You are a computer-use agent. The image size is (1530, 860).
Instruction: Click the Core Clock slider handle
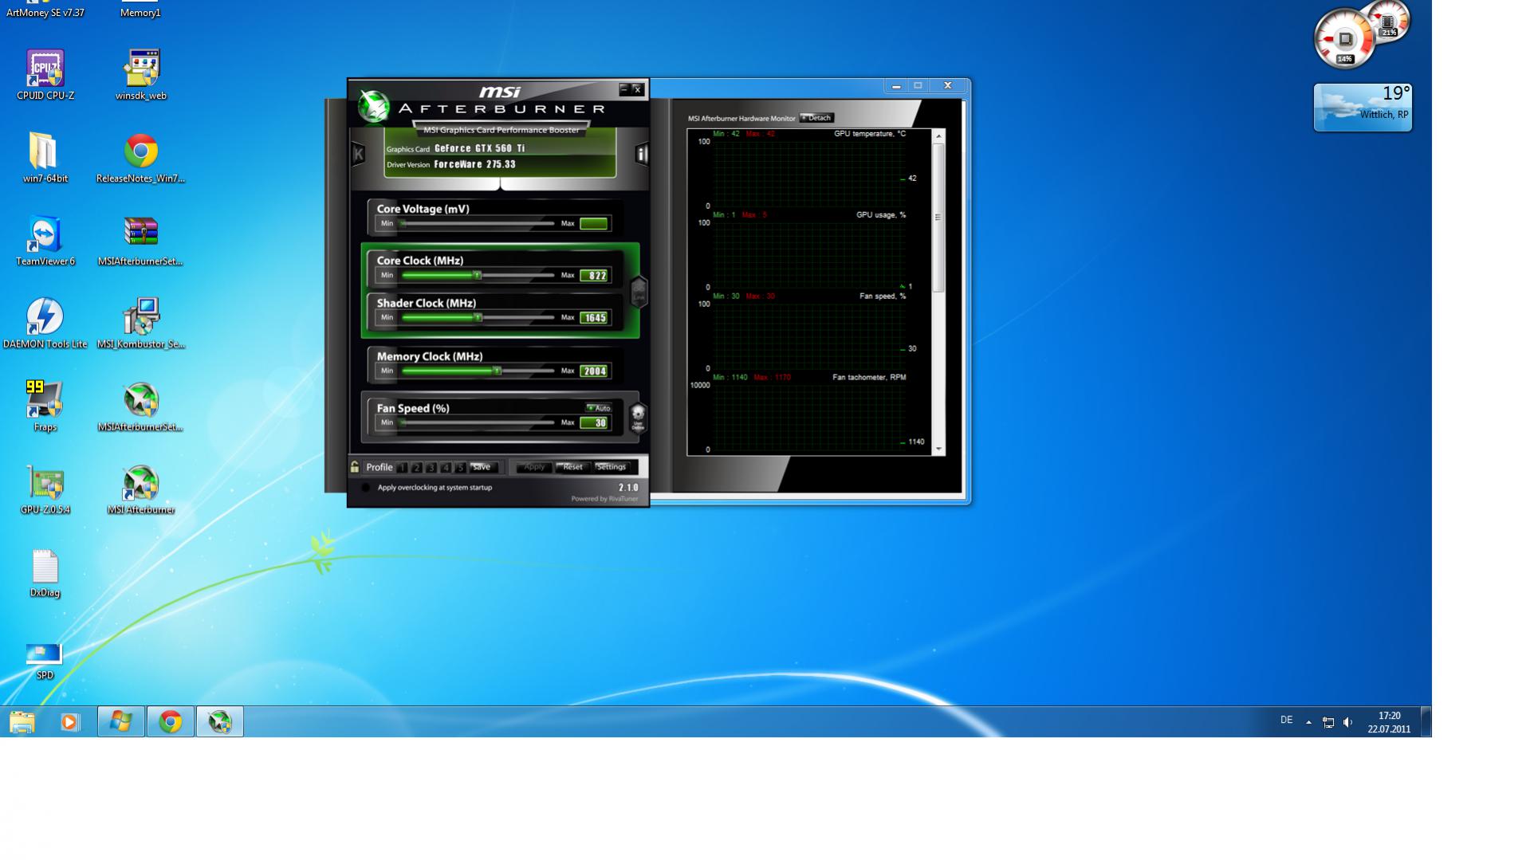click(x=477, y=275)
